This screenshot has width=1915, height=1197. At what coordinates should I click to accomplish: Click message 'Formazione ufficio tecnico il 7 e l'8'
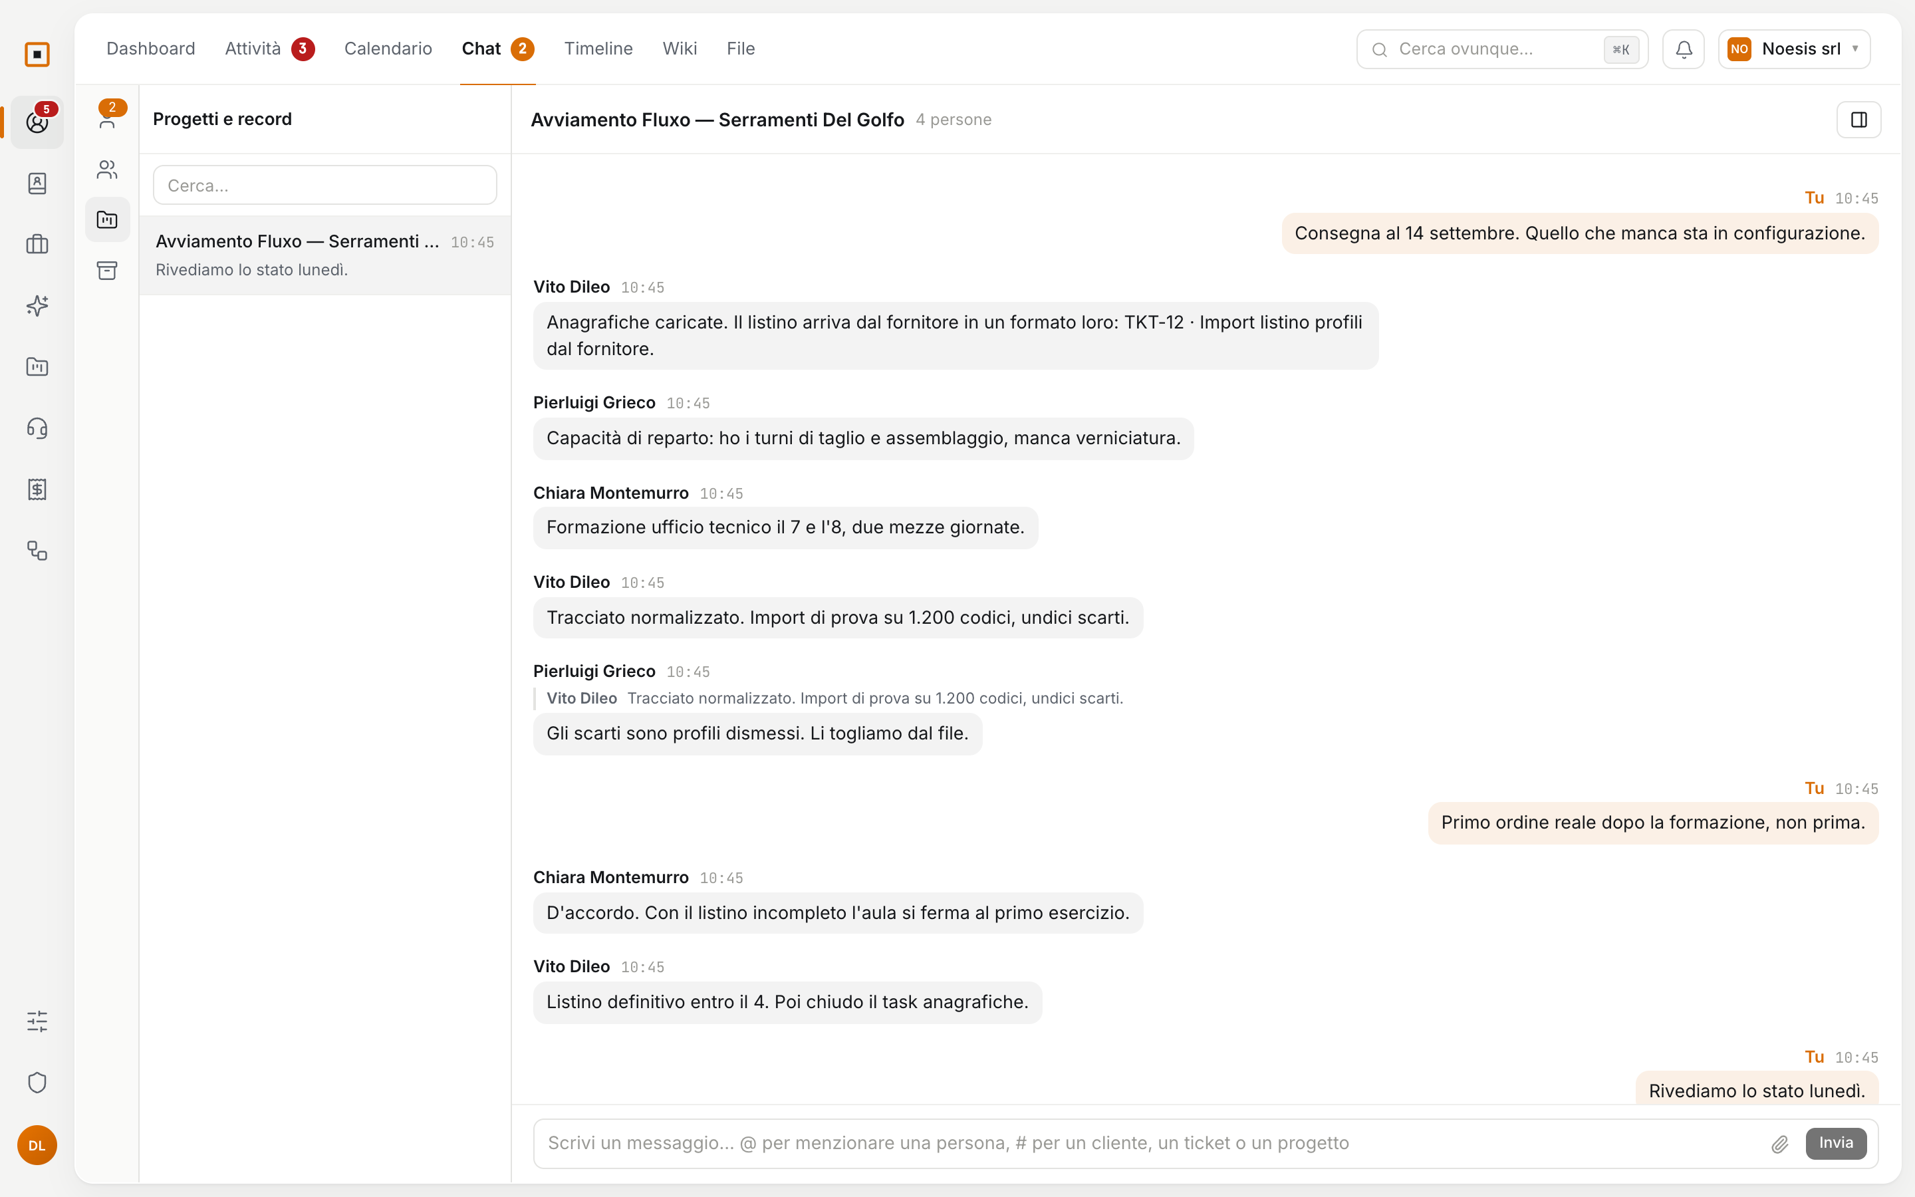coord(785,527)
